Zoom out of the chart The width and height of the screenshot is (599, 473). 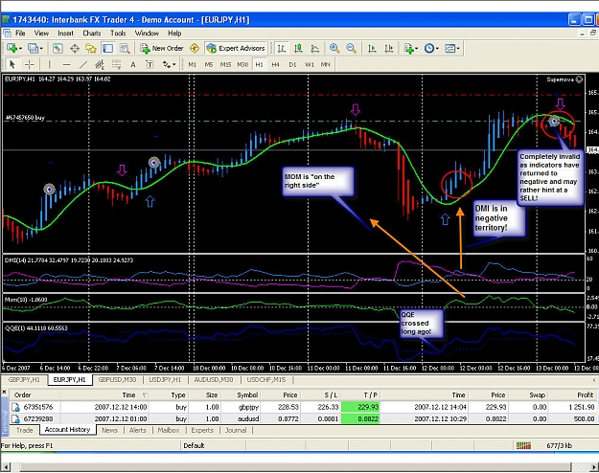point(351,49)
